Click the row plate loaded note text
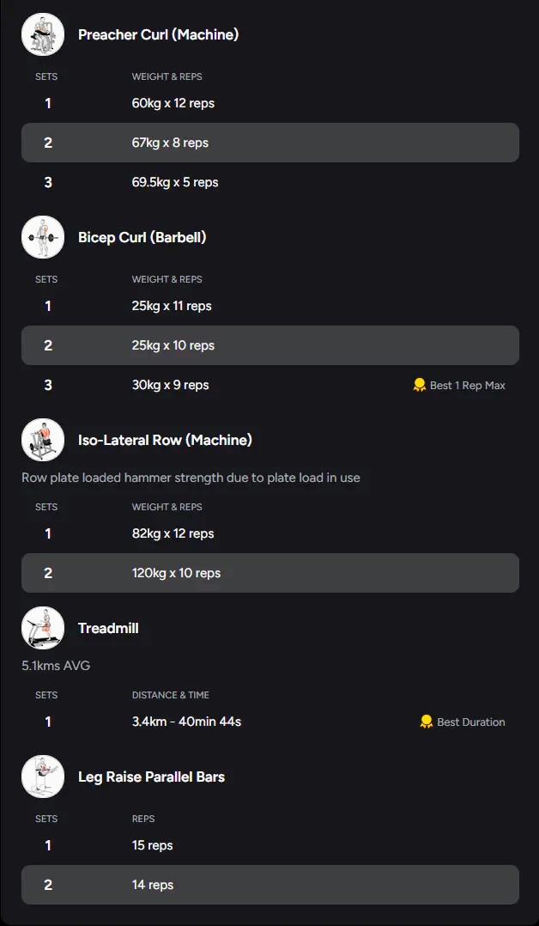The image size is (539, 926). click(191, 478)
